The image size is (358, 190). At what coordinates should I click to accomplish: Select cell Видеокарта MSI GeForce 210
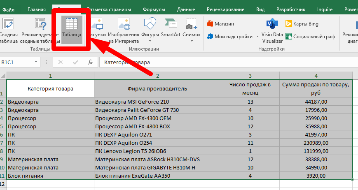pyautogui.click(x=157, y=102)
